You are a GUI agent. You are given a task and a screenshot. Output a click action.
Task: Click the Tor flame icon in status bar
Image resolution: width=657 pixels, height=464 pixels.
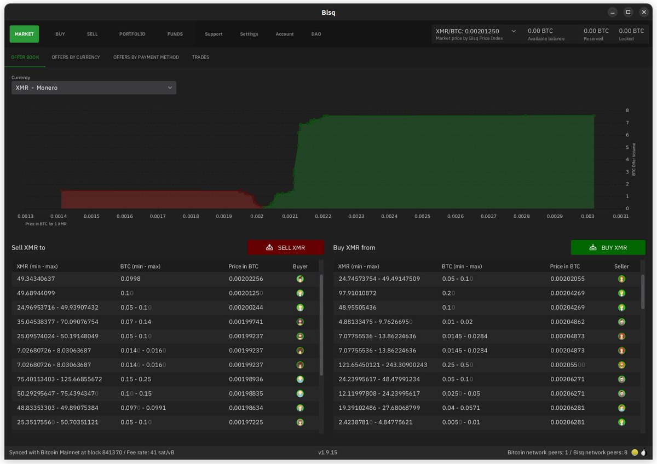pos(644,453)
